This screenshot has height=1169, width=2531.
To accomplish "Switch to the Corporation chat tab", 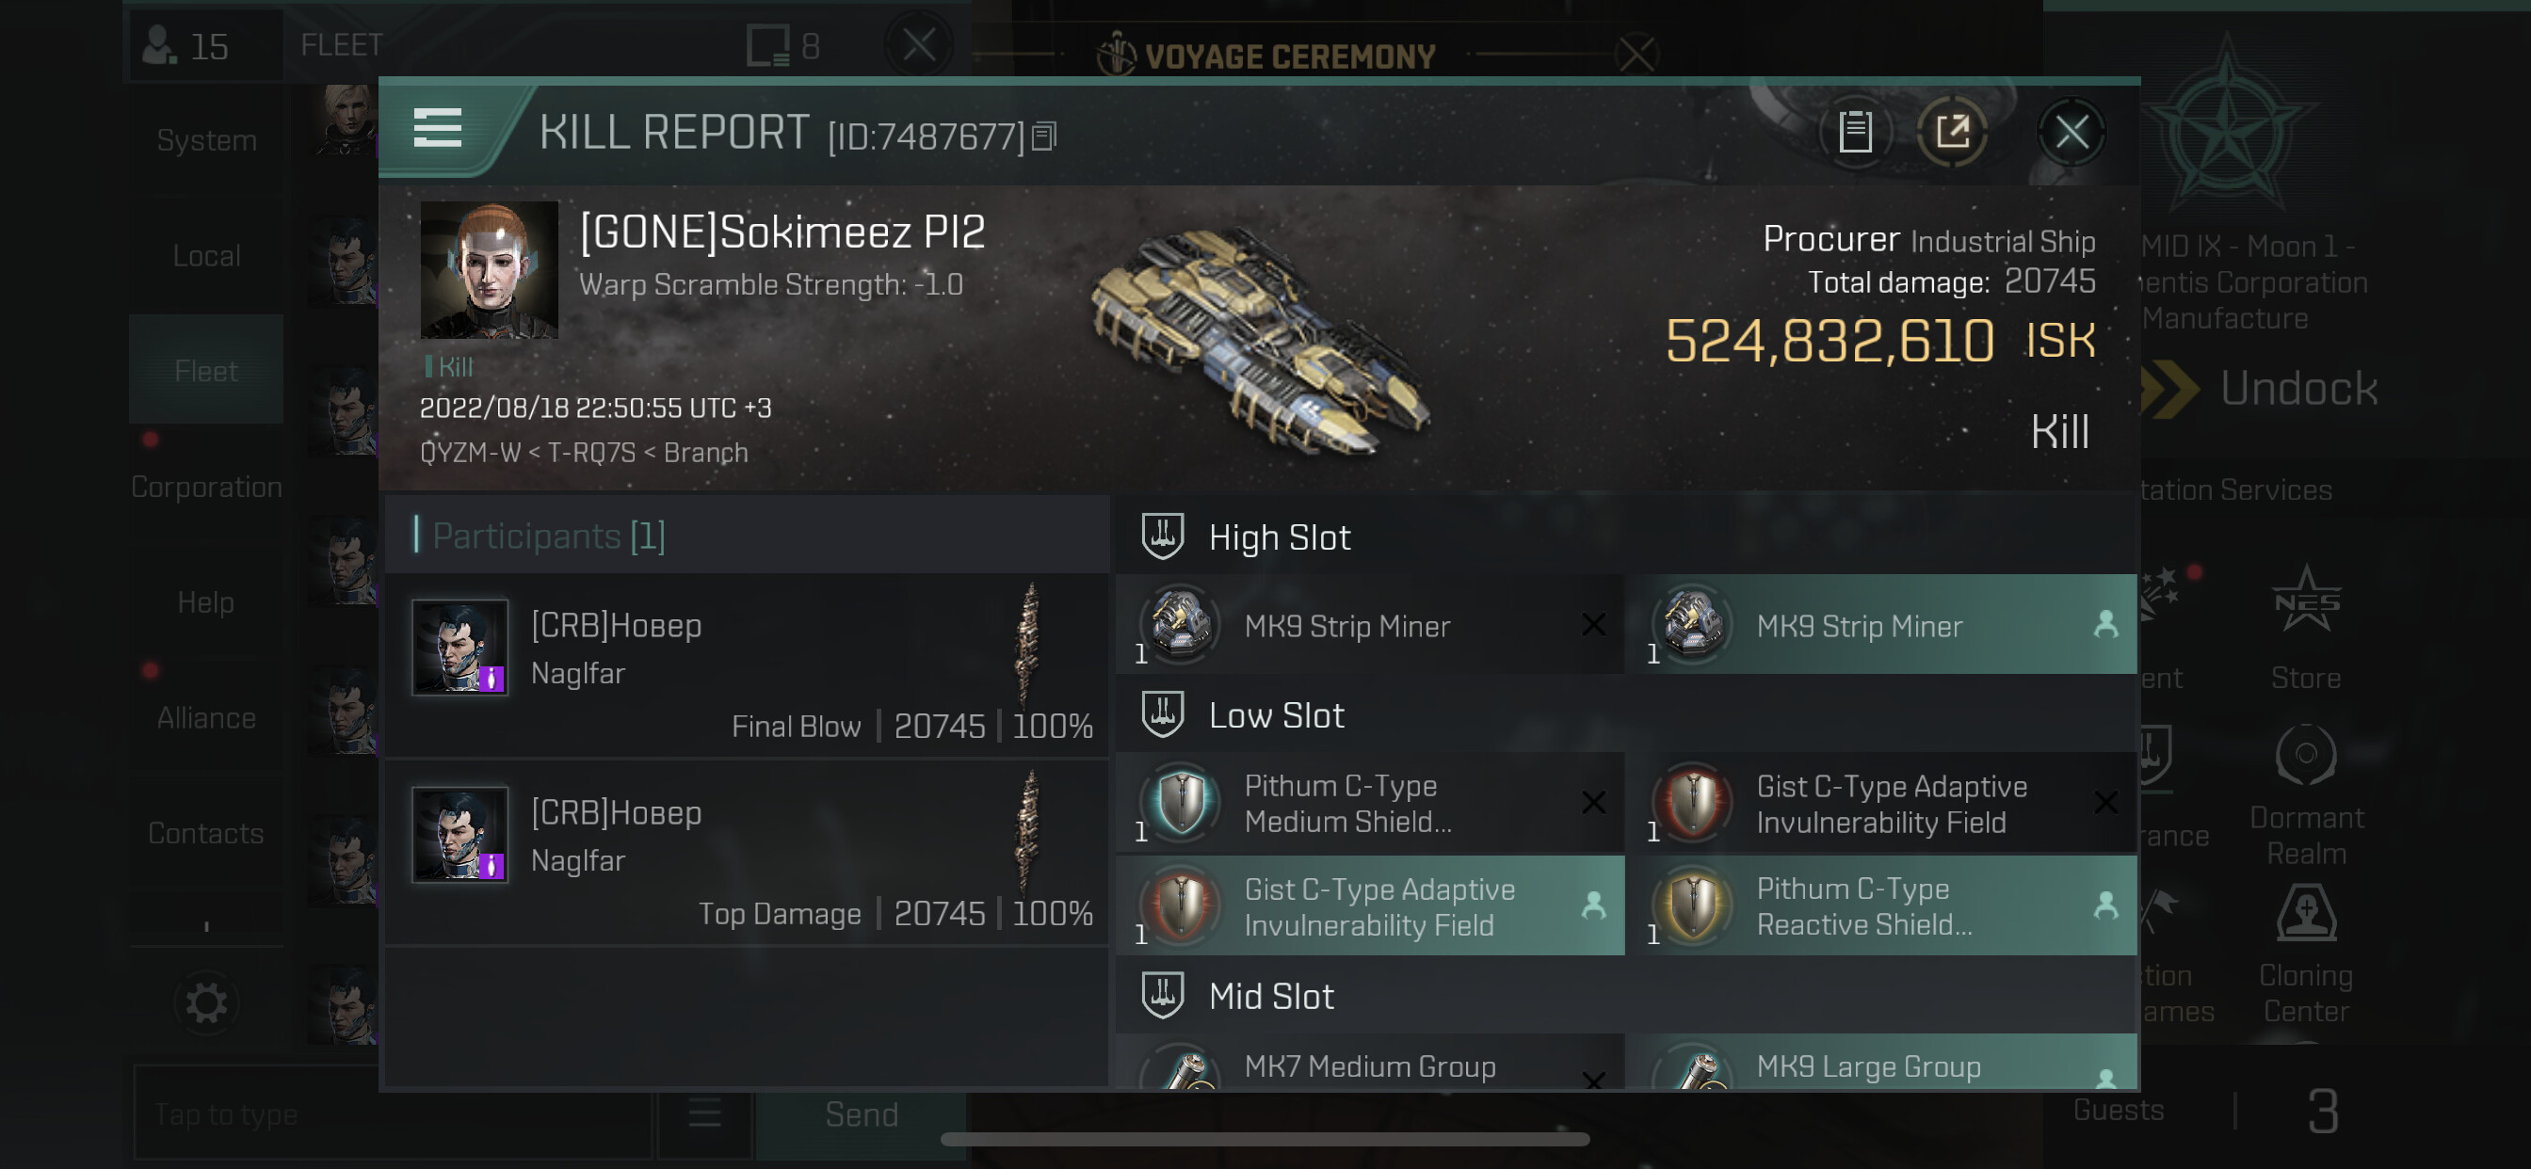I will 206,487.
